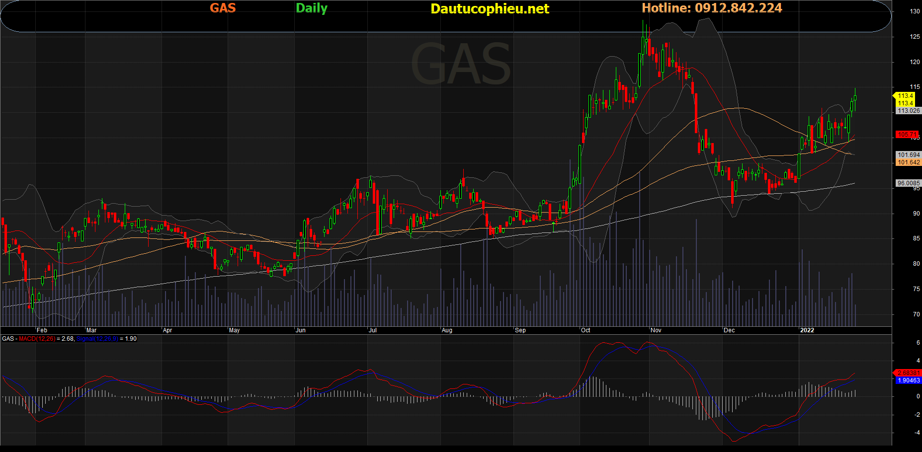Click the 120 level on price axis
This screenshot has height=452, width=922.
[915, 62]
